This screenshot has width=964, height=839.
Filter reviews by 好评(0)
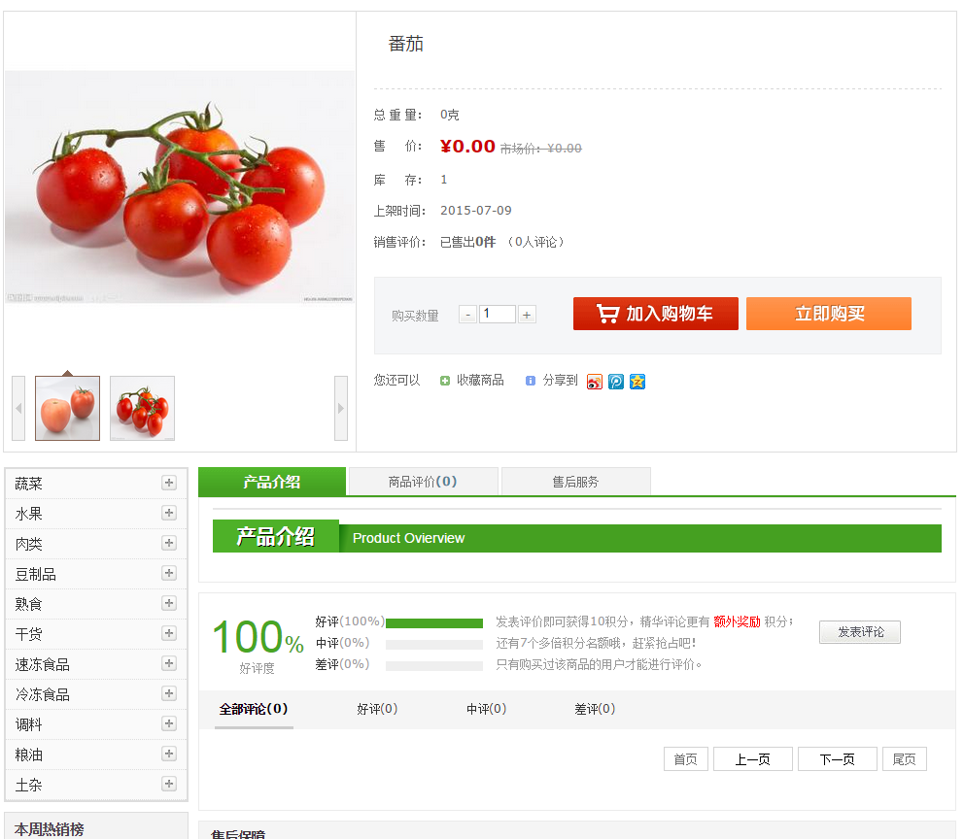(x=377, y=709)
